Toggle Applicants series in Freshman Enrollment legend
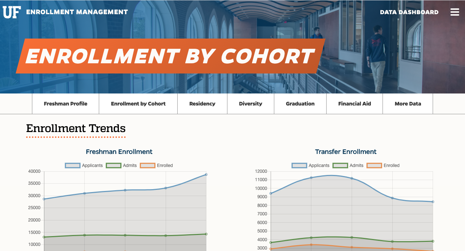Screen dimensions: 465x251 [x=84, y=166]
